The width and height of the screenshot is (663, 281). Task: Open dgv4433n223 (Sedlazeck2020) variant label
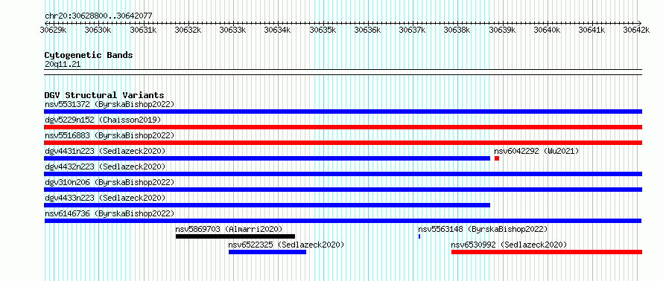click(x=105, y=198)
